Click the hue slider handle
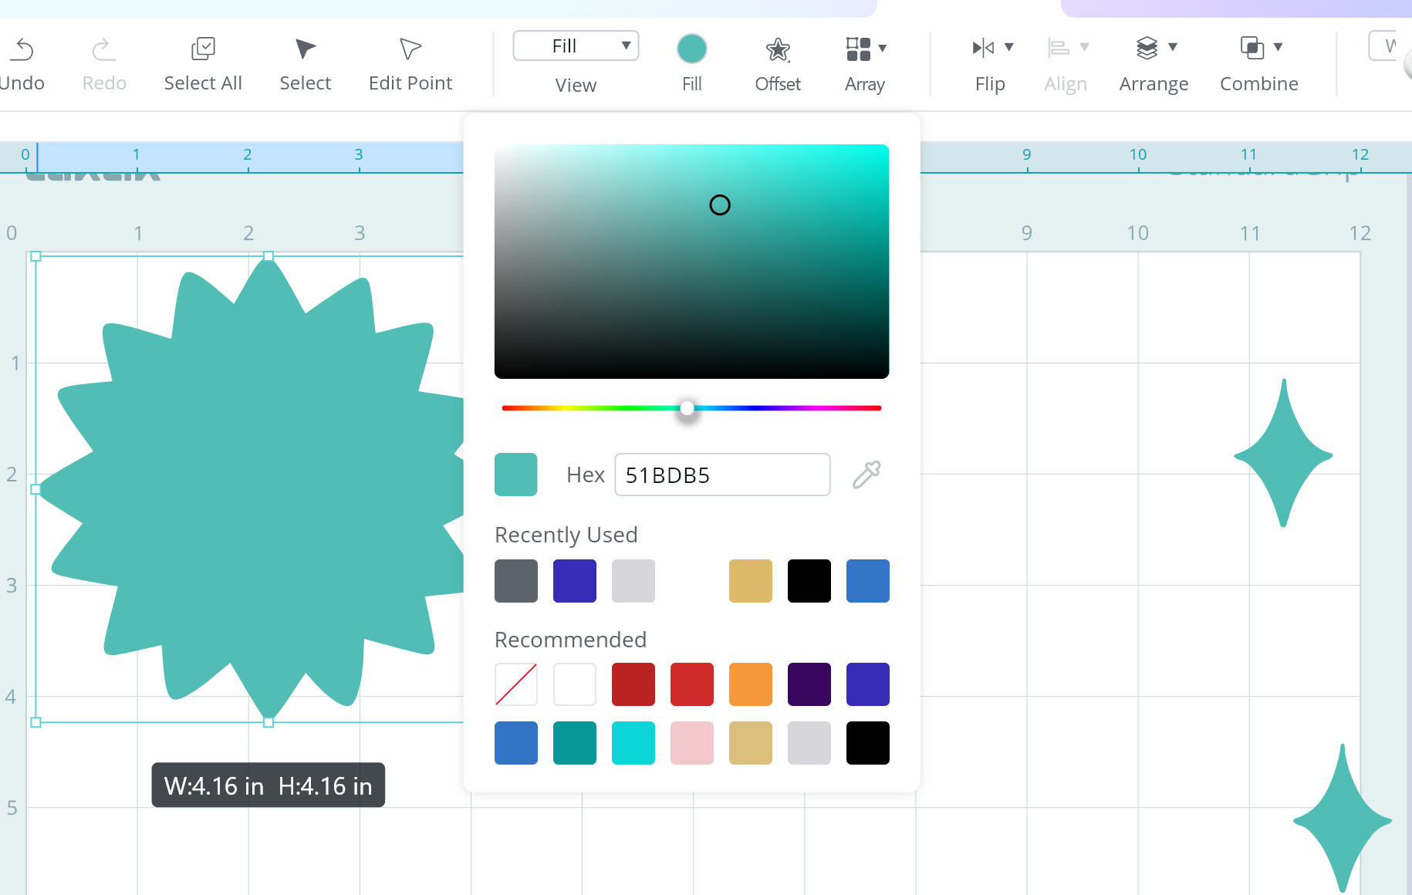The image size is (1412, 895). click(x=687, y=408)
